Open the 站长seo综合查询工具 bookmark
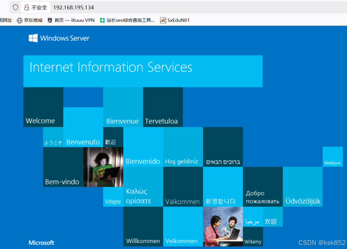Viewport: 347px width, 249px height. 127,20
